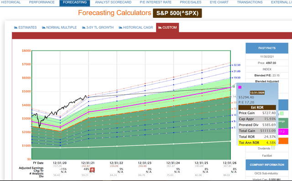Select the 3-5Y TL GROWTH calculator tab
This screenshot has width=292, height=181.
coord(98,27)
